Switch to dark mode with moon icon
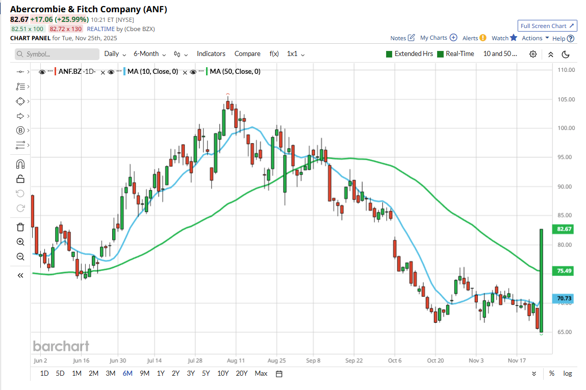Screen dimensions: 586x390 click(x=565, y=54)
